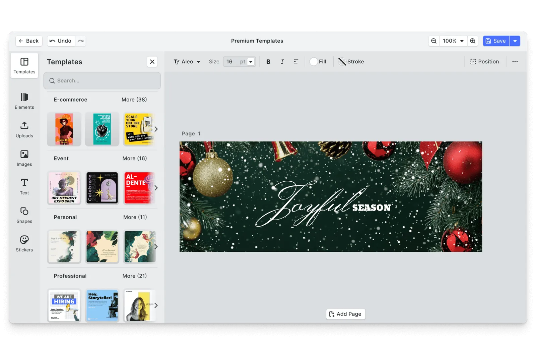Select the teal Superfoods template

tap(102, 129)
